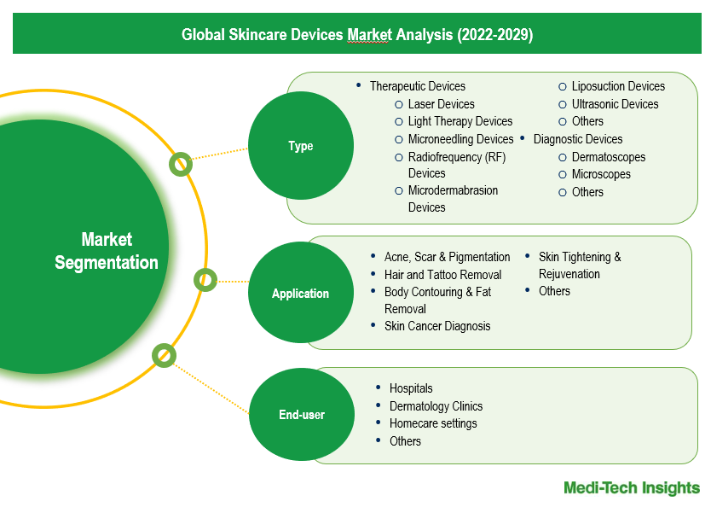711x507 pixels.
Task: Click the Diagnostic Devices bullet text
Action: [578, 139]
